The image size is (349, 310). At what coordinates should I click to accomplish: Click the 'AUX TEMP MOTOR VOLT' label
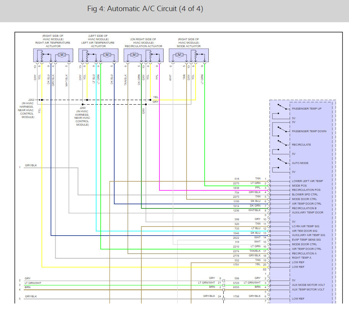tap(308, 290)
